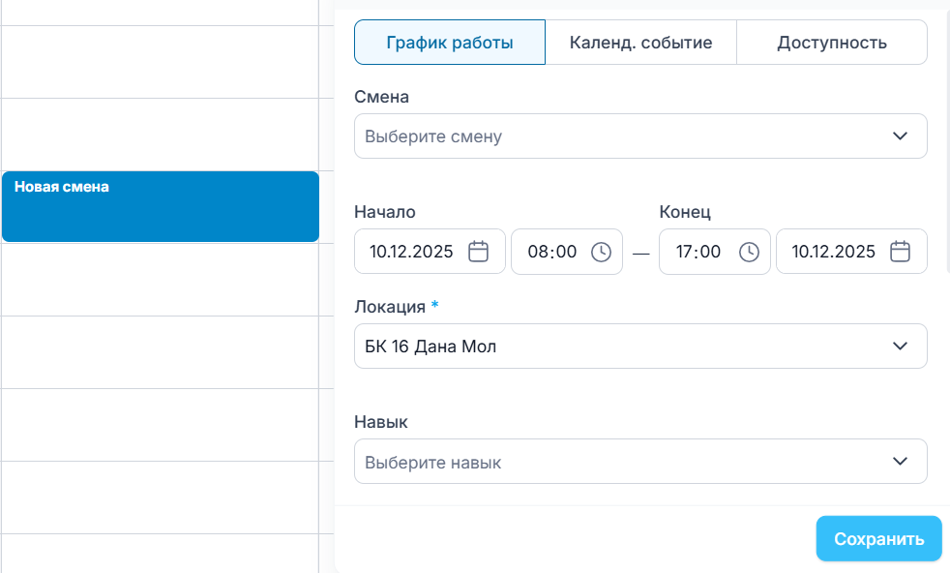Select the Новая смена block in calendar

tap(161, 206)
